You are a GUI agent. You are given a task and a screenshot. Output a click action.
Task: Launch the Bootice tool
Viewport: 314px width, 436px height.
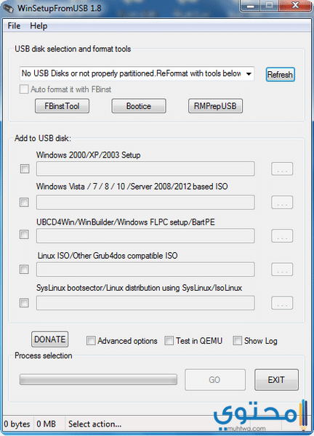tap(139, 106)
